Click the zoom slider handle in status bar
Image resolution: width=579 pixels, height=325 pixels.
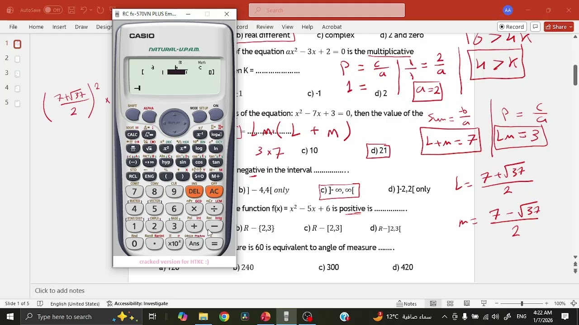522,303
